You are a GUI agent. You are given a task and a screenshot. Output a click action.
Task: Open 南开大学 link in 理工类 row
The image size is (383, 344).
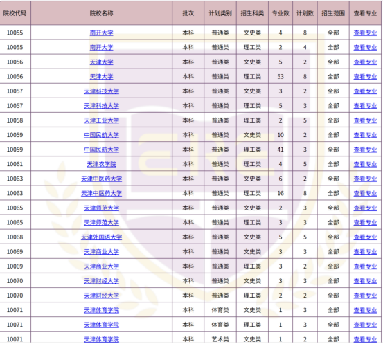pyautogui.click(x=101, y=47)
